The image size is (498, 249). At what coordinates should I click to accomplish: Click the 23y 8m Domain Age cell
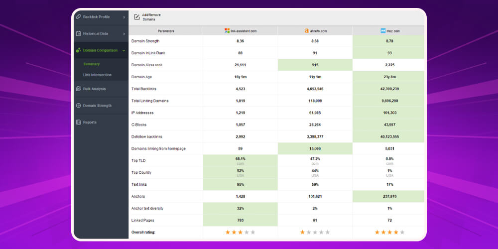(x=388, y=77)
